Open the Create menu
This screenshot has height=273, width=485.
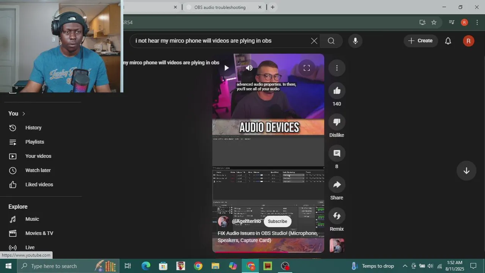point(420,41)
